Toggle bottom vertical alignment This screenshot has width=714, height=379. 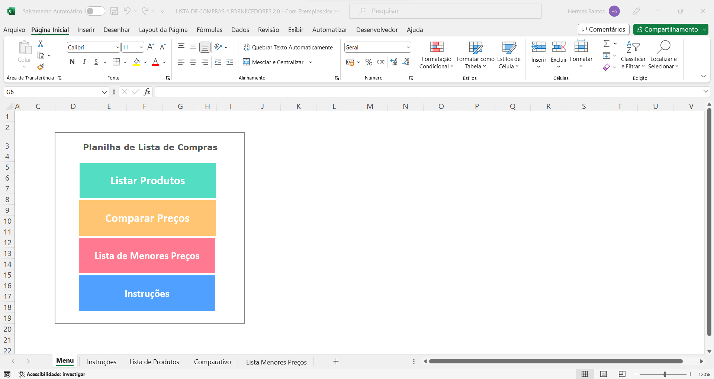coord(205,47)
